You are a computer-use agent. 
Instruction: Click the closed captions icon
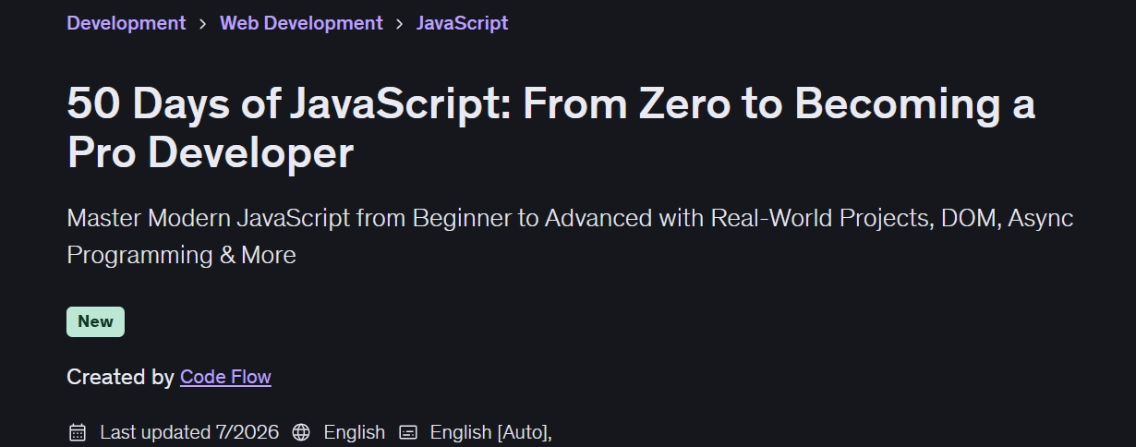408,432
